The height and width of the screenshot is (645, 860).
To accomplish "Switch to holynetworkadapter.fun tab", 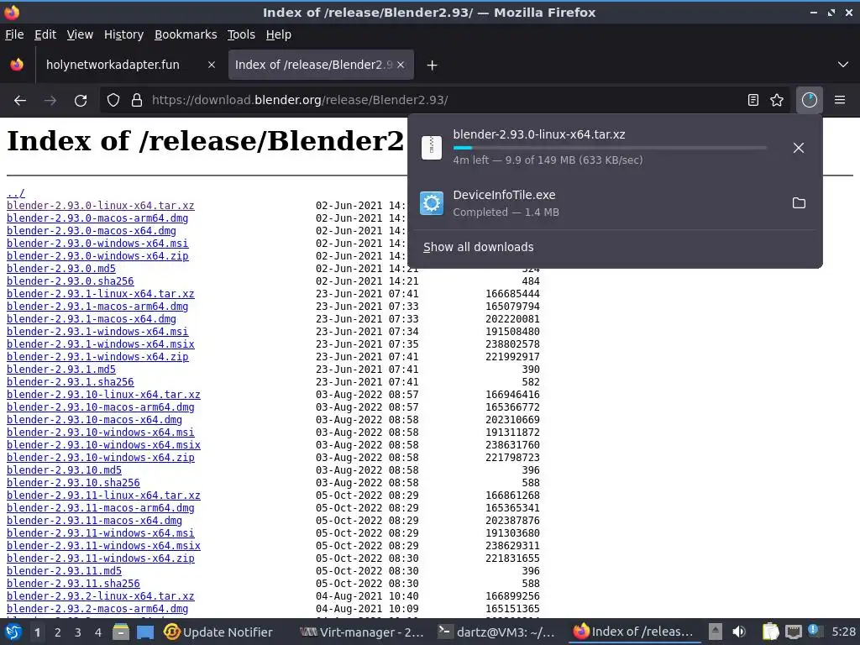I will pos(128,65).
